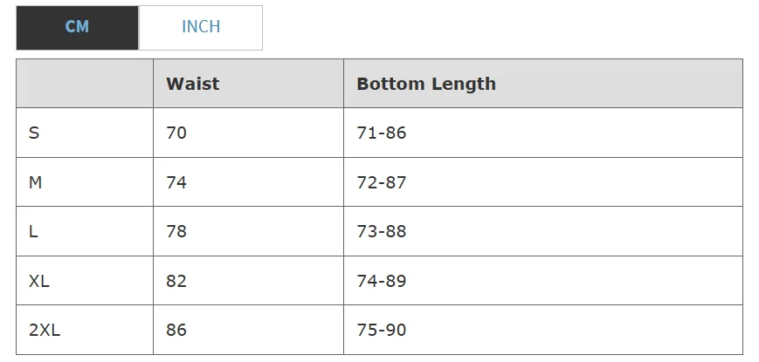Click bottom length 75-90 cell
The image size is (759, 362).
tap(543, 330)
